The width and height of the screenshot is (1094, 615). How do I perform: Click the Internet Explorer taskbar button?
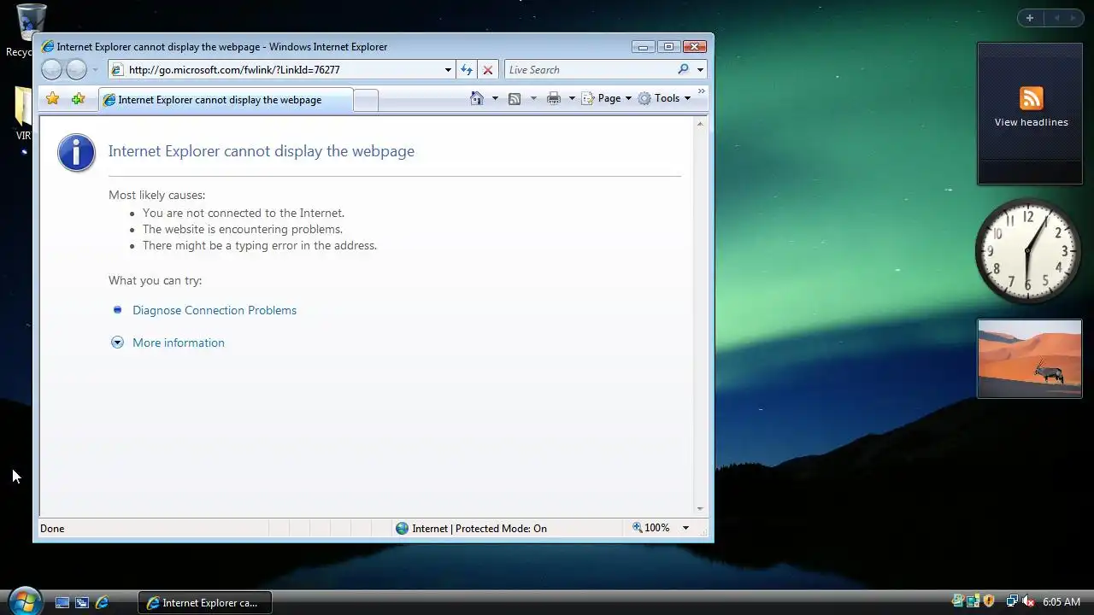(x=205, y=602)
